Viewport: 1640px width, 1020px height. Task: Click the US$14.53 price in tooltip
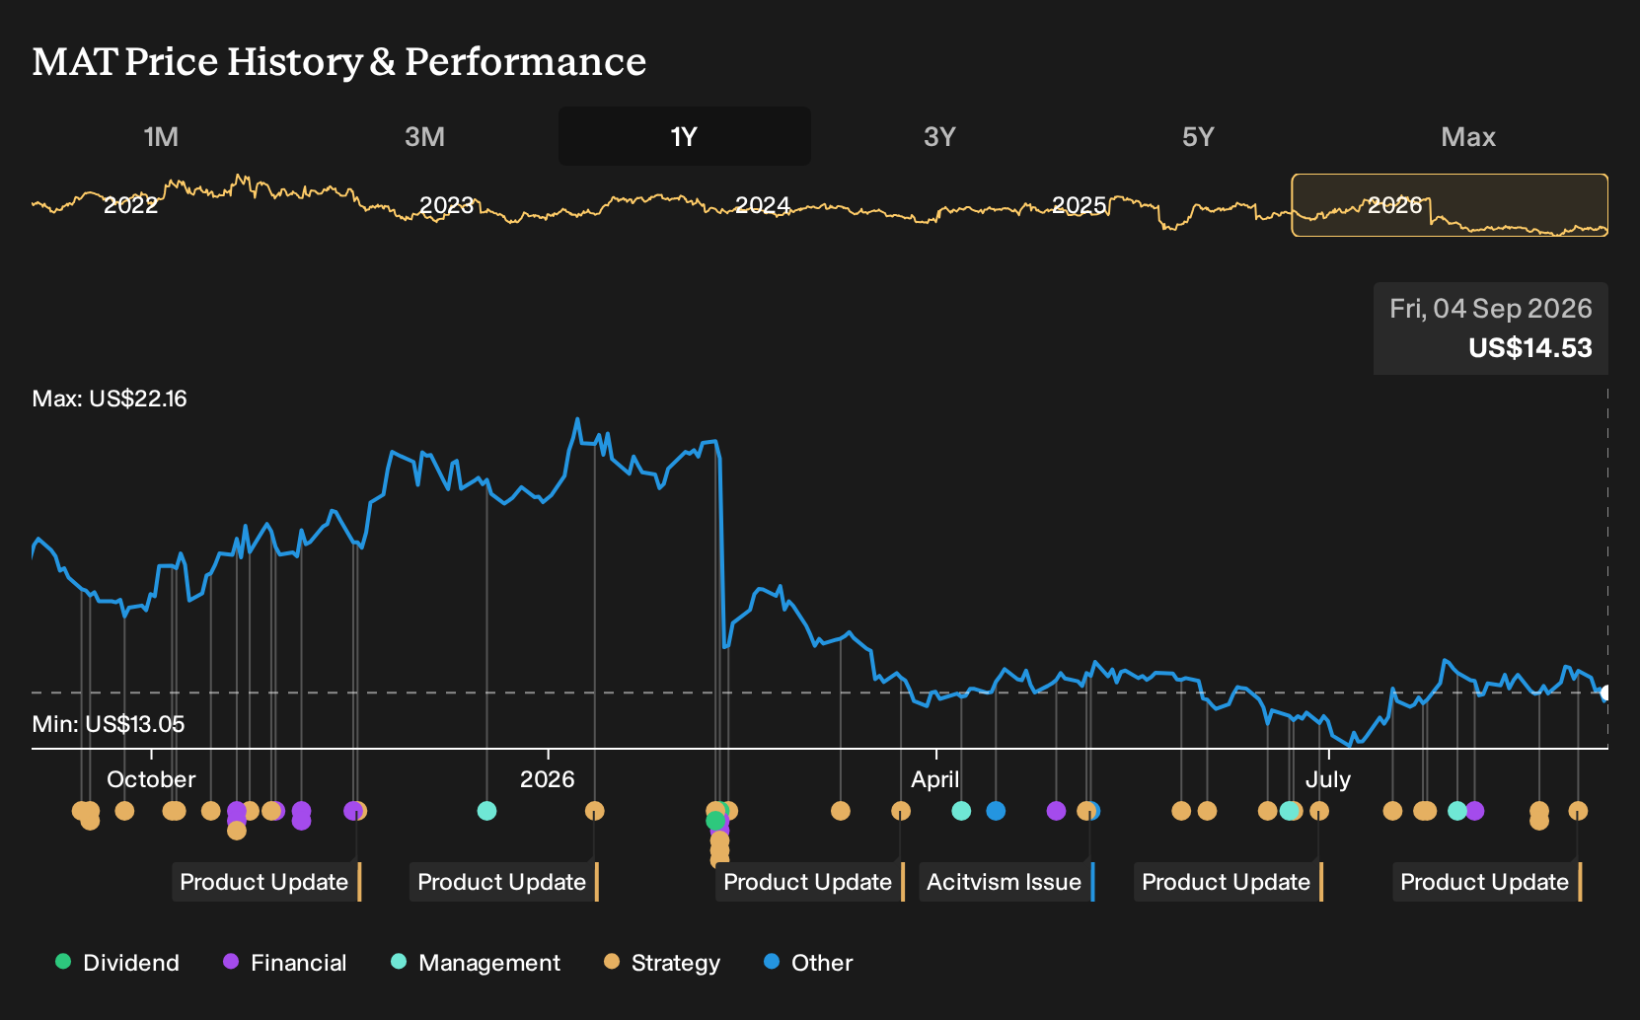point(1530,348)
